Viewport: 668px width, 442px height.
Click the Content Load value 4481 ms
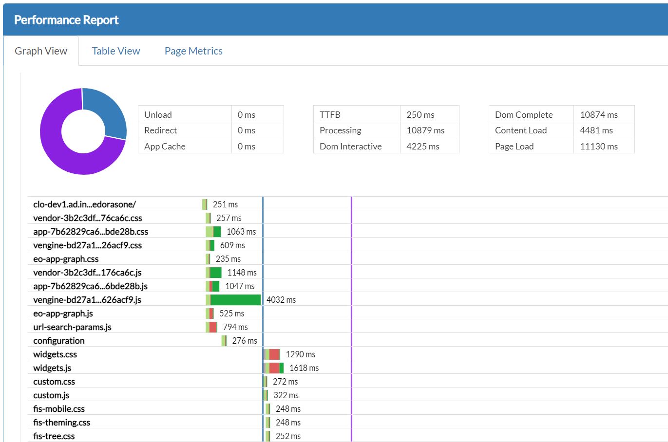point(596,130)
